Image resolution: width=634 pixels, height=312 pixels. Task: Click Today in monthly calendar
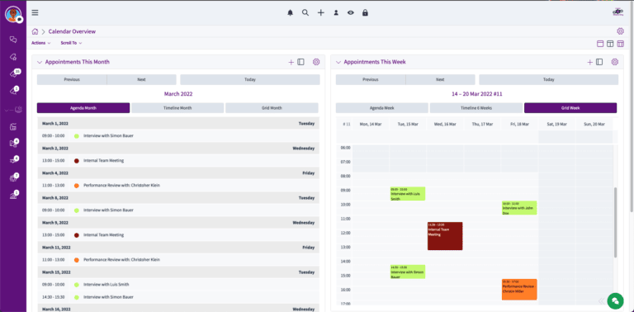250,79
